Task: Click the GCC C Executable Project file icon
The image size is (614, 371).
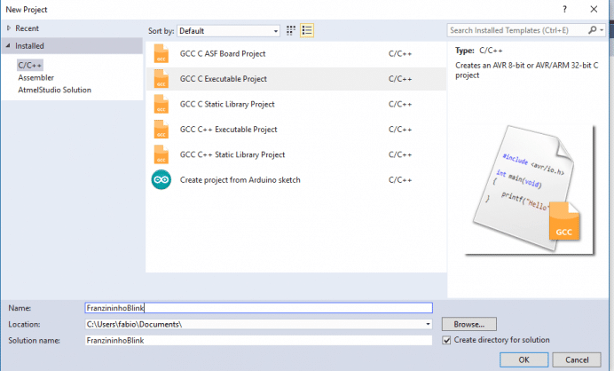Action: (161, 79)
